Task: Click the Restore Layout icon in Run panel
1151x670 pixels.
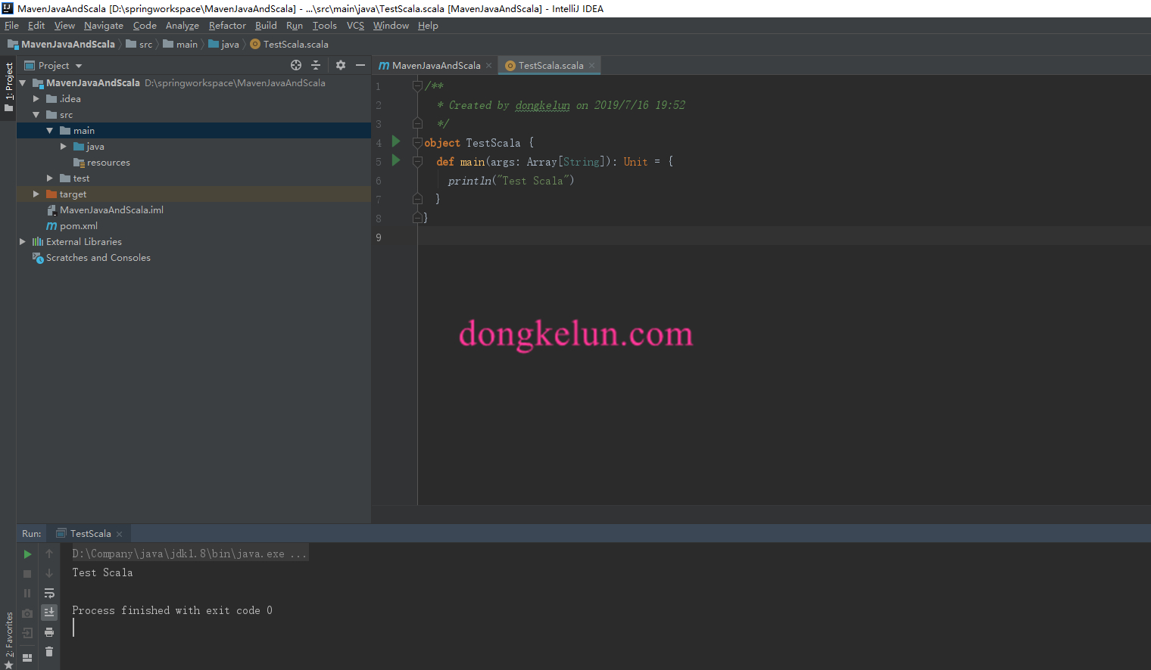Action: (x=27, y=658)
